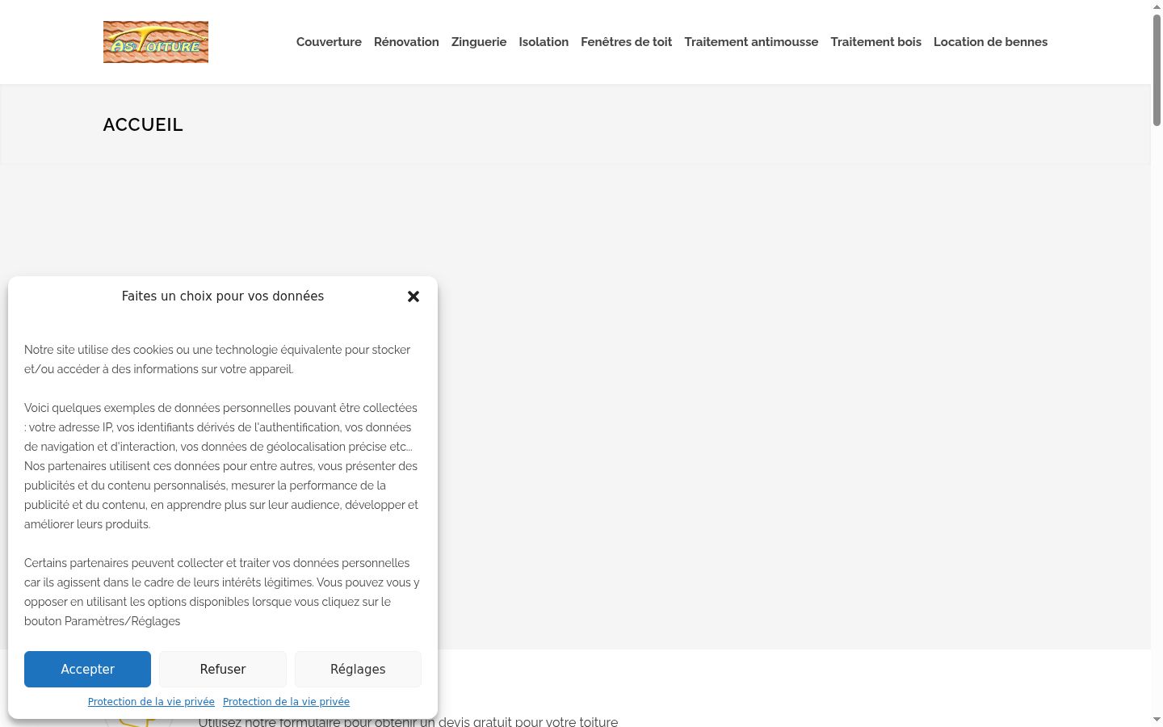Click the 'Voici quelques exemples' paragraph
The image size is (1163, 727).
[221, 466]
